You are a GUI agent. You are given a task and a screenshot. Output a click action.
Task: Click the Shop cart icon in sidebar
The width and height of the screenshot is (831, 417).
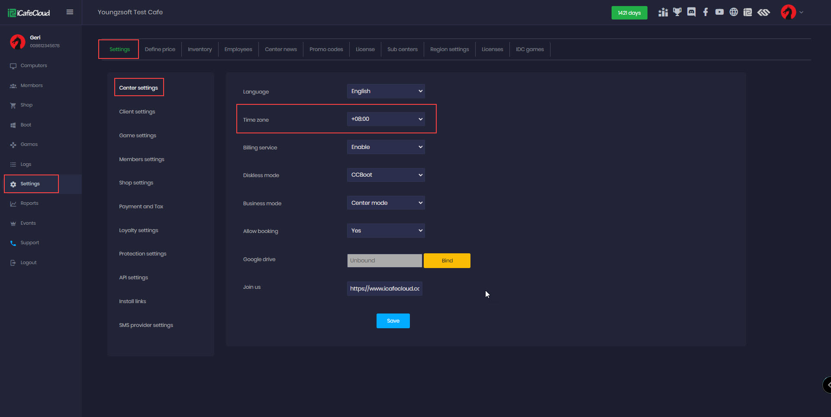click(13, 105)
